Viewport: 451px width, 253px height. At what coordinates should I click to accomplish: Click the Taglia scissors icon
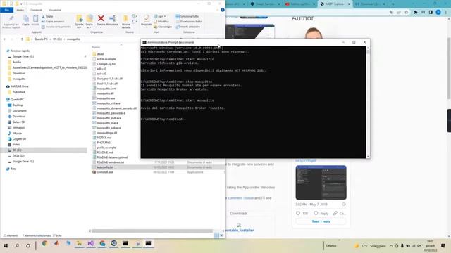pyautogui.click(x=43, y=16)
